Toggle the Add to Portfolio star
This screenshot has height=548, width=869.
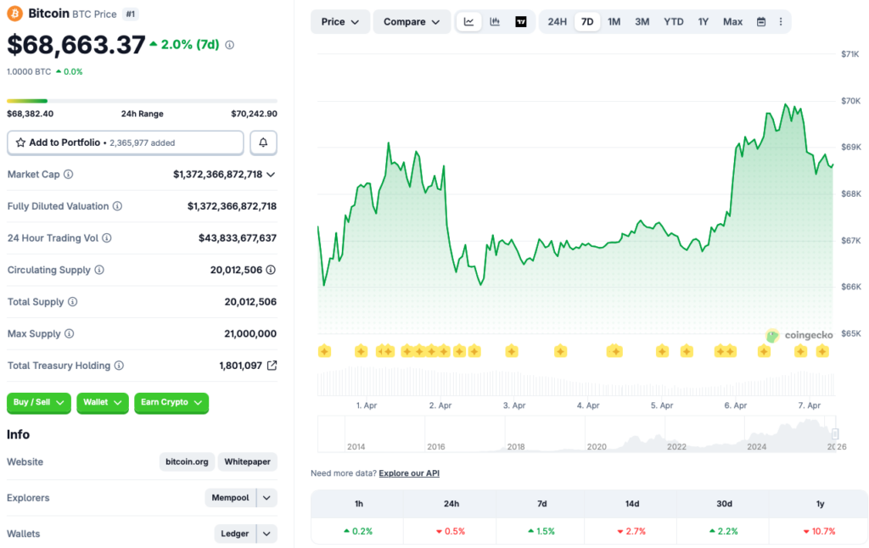click(21, 142)
